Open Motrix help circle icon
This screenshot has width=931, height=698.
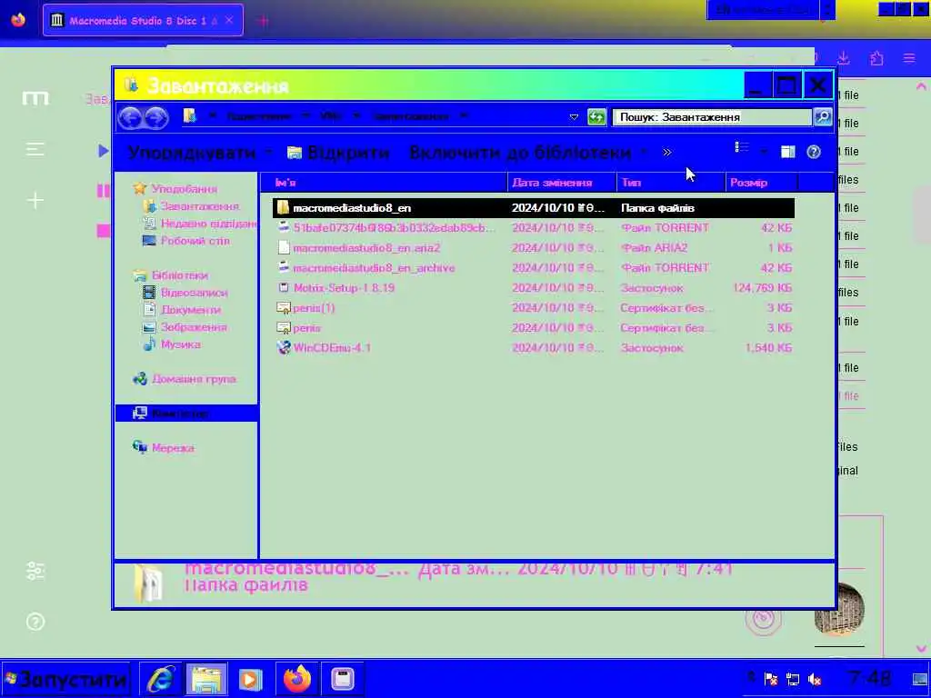35,622
